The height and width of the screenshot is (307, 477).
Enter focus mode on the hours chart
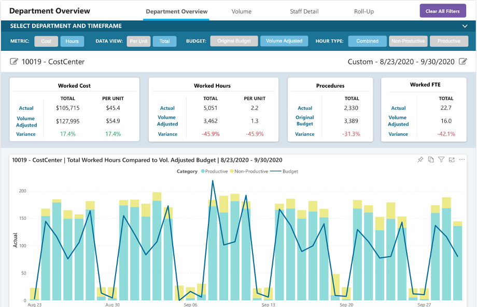(452, 160)
